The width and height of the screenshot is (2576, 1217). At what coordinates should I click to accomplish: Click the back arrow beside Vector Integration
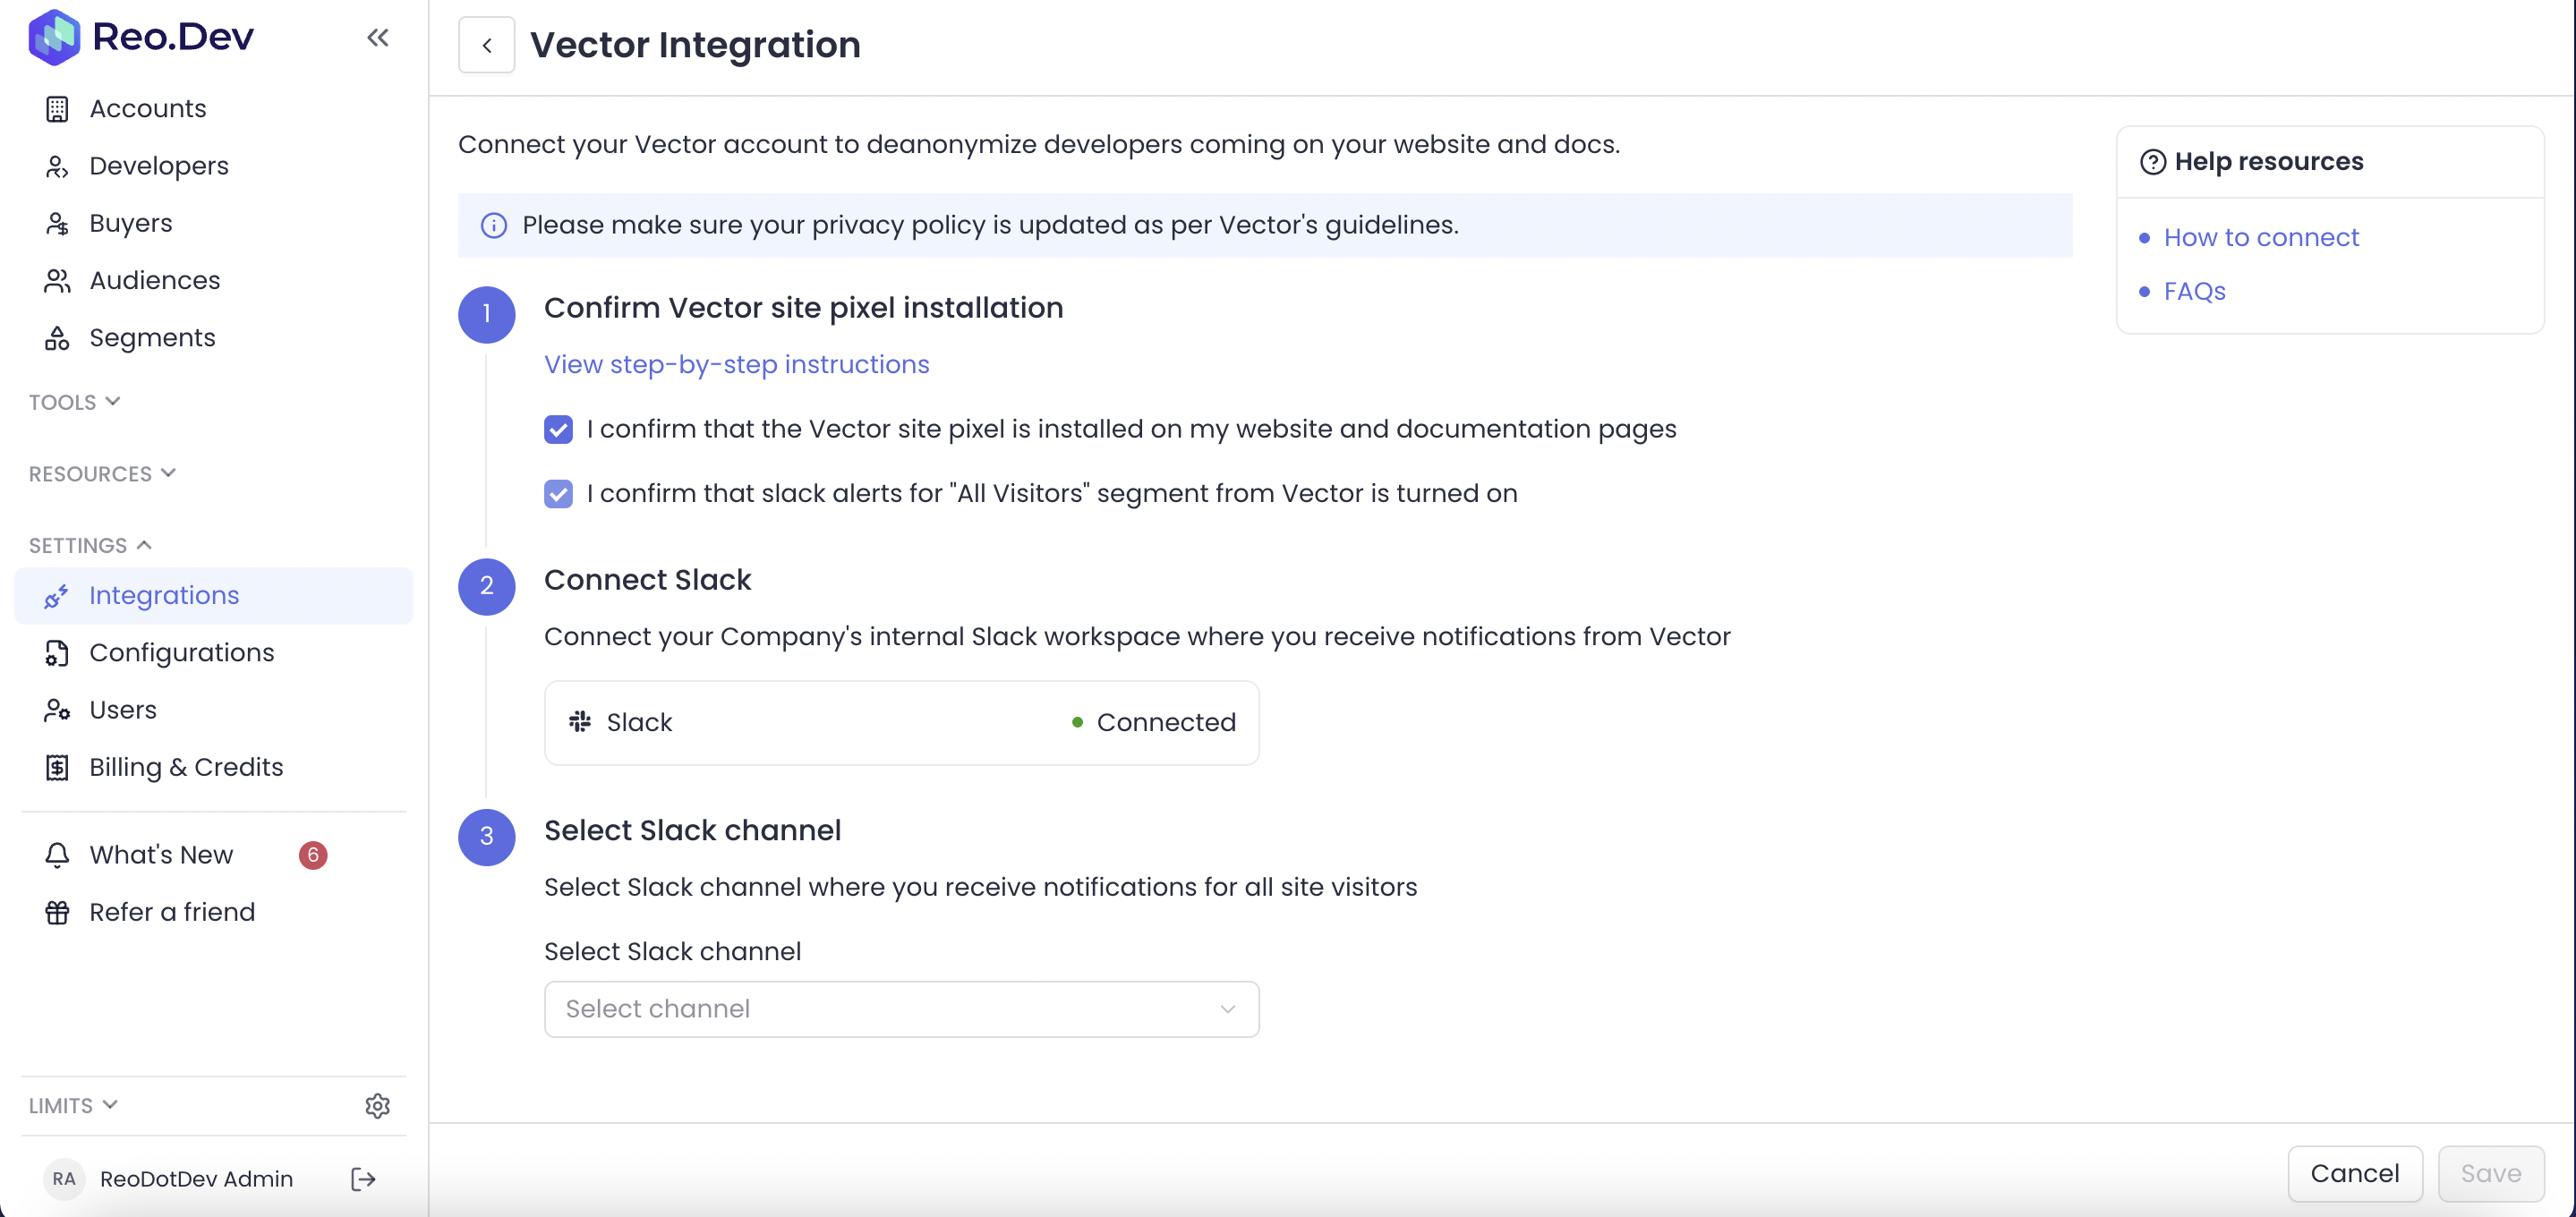486,45
